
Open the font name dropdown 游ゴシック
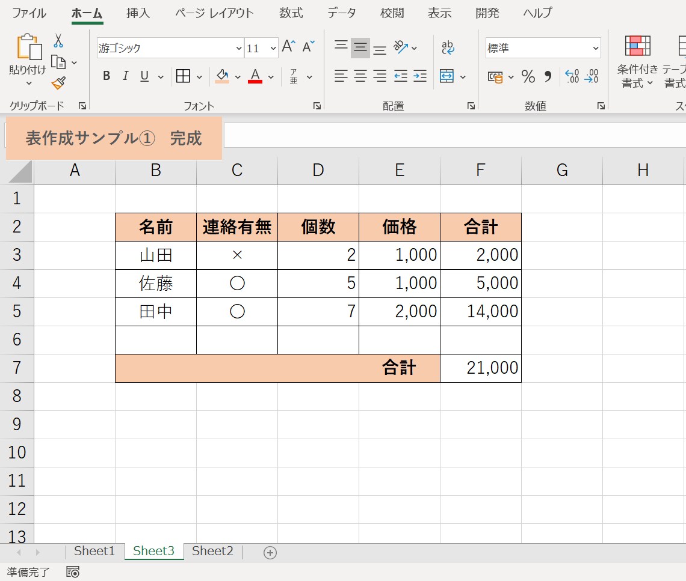[x=239, y=48]
